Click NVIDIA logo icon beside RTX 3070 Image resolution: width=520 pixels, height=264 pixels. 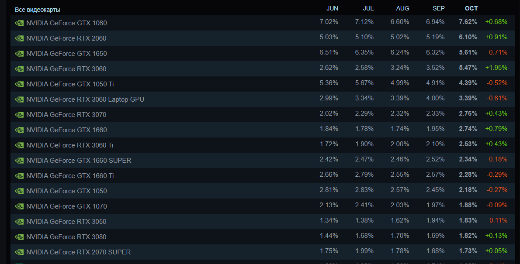(x=19, y=115)
